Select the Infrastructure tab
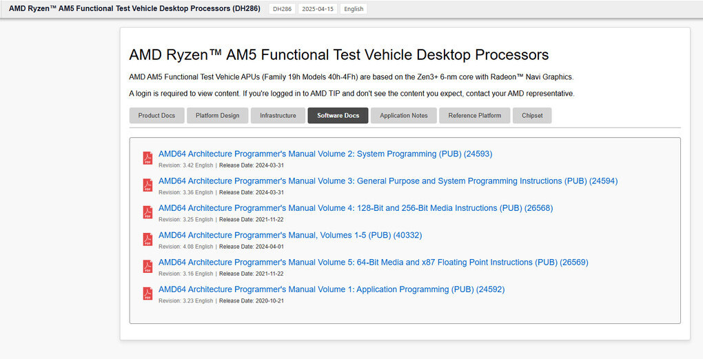Screen dimensions: 703x359 point(278,116)
